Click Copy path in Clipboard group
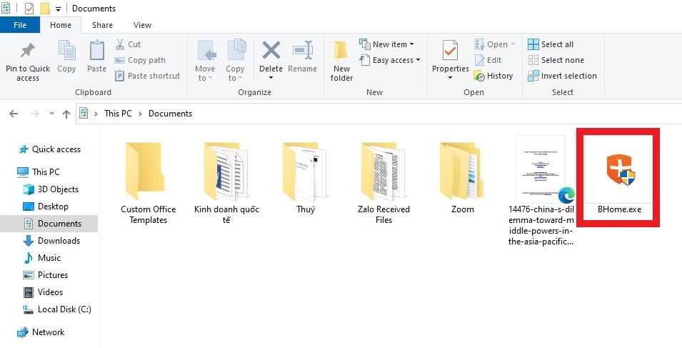The image size is (682, 348). point(140,60)
